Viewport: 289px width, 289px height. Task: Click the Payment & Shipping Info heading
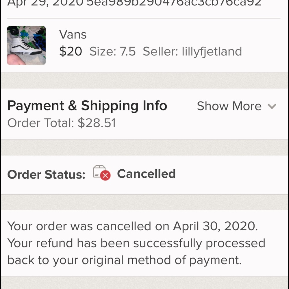pos(87,106)
